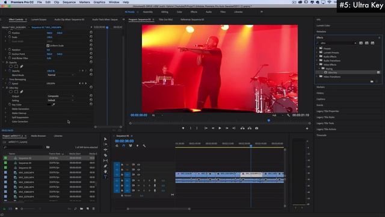385x217 pixels.
Task: Toggle animation stopwatch for Rotation
Action: coord(10,49)
